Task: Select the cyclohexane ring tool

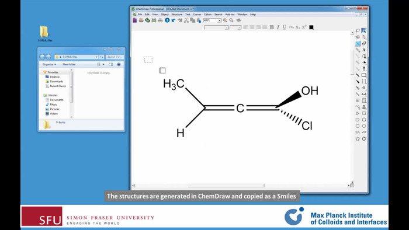Action: point(364,120)
